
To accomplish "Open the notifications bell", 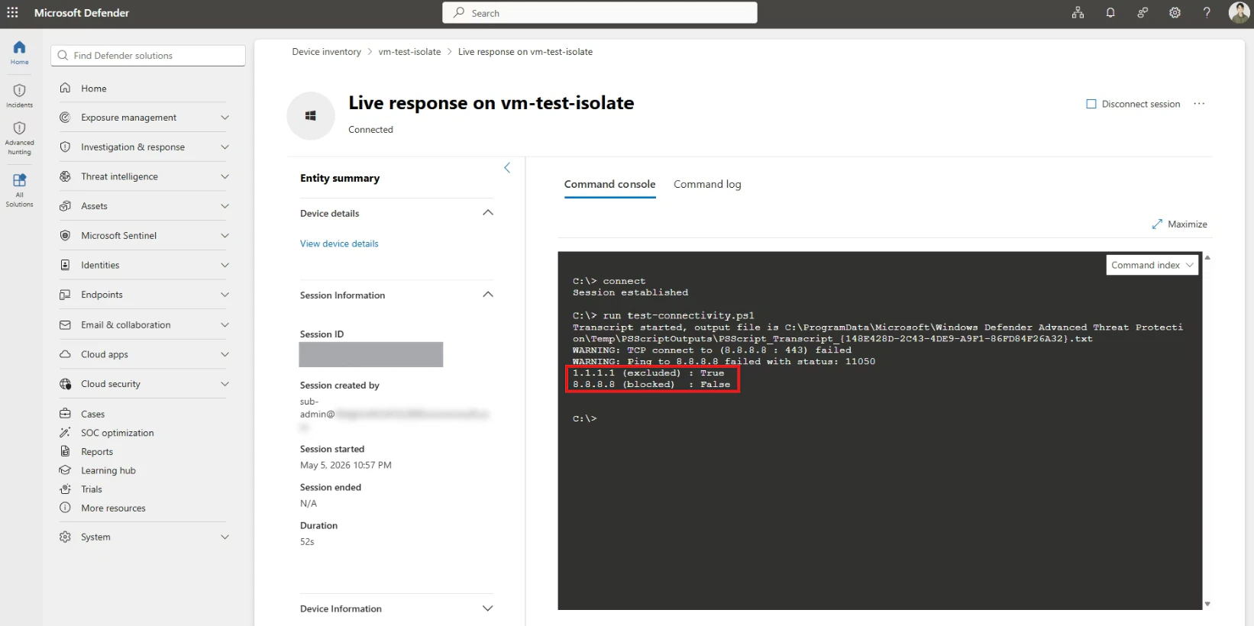I will pos(1110,13).
